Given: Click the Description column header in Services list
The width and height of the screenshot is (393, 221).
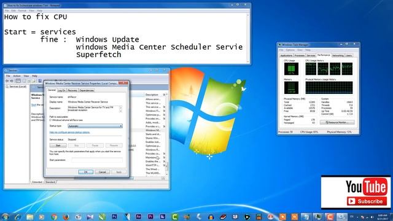Looking at the screenshot, I should 153,95.
